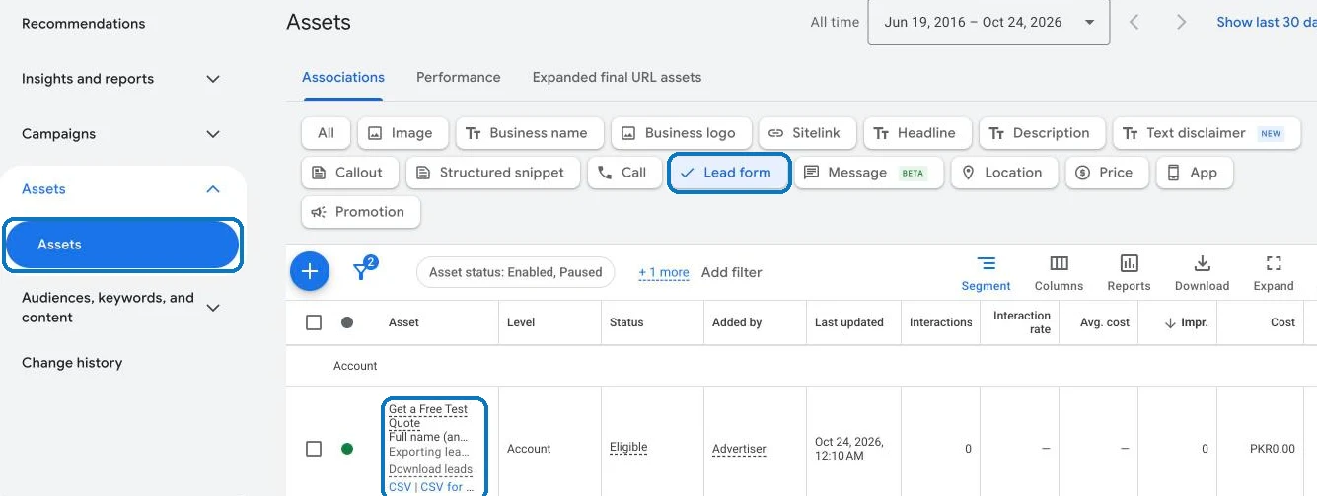Expand the Campaigns section
The height and width of the screenshot is (496, 1317).
click(x=213, y=134)
